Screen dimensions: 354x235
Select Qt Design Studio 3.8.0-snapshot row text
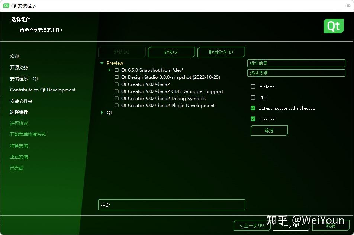click(x=170, y=77)
